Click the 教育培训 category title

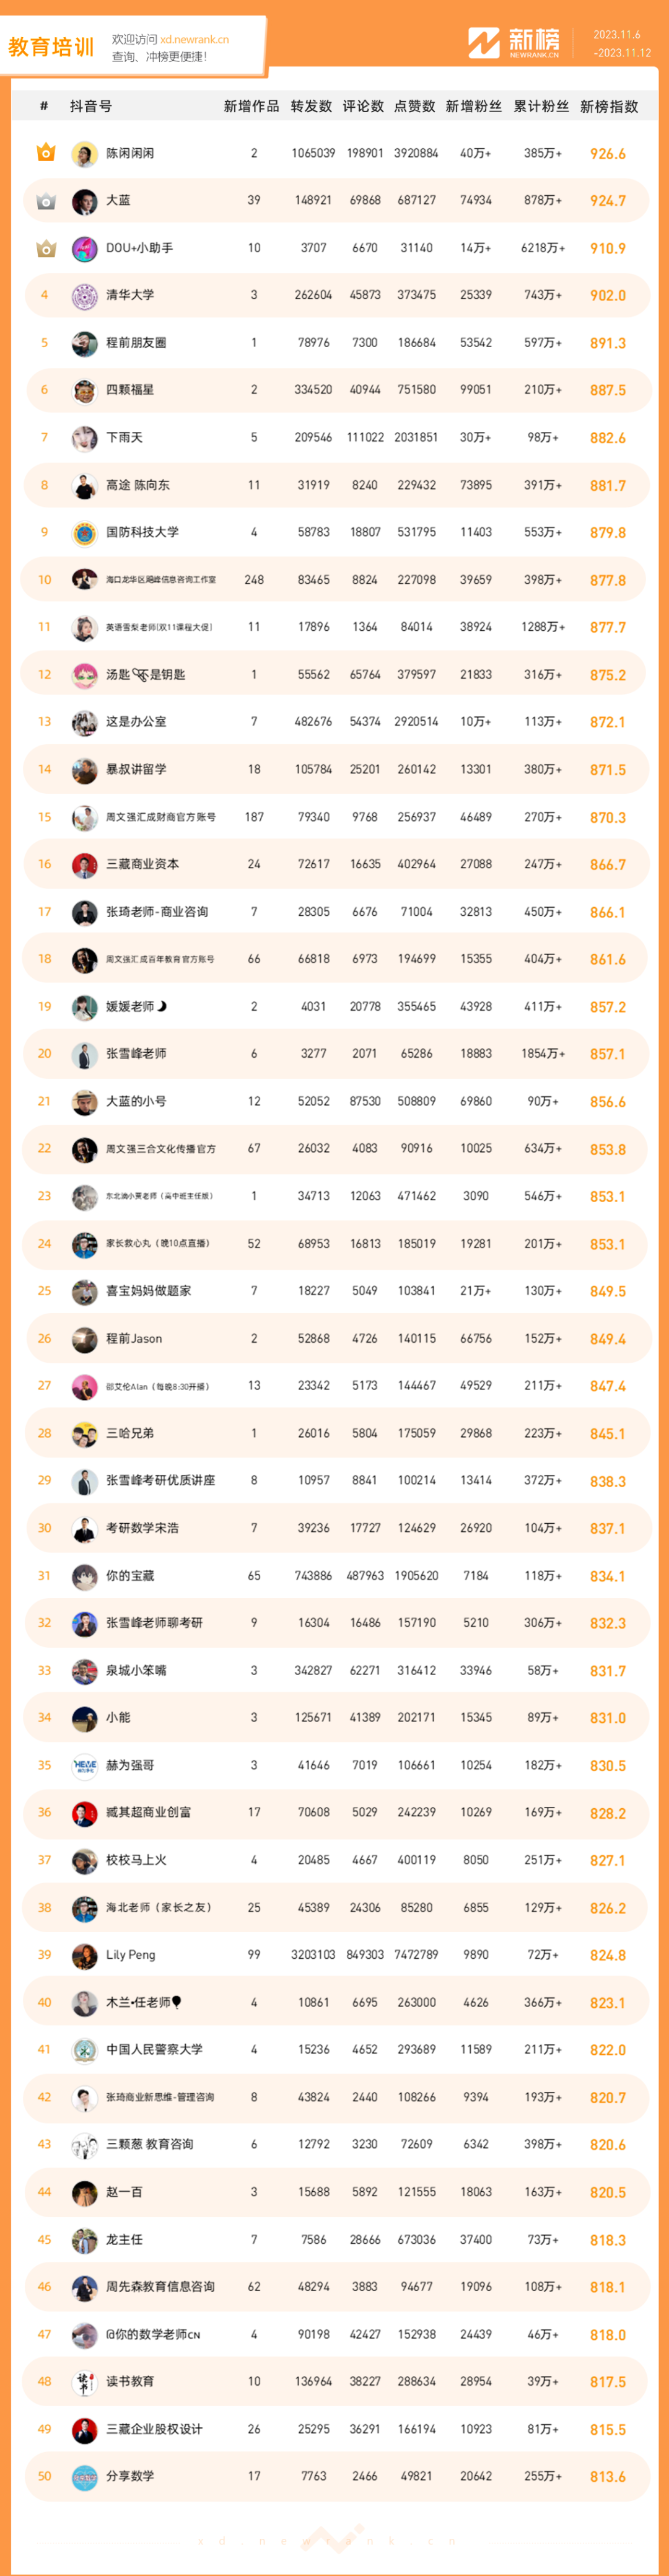click(x=51, y=47)
